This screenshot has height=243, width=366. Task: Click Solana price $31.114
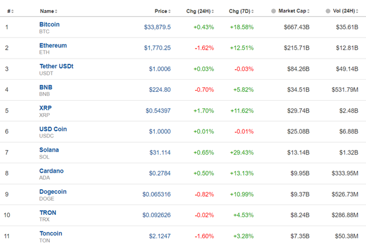[160, 153]
